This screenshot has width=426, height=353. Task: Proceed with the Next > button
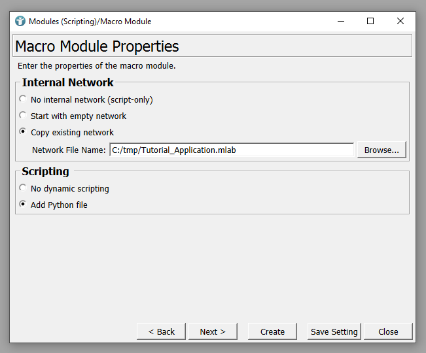coord(213,331)
